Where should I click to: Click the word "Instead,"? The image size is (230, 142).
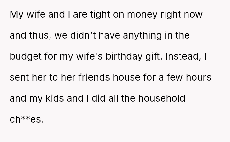coord(194,57)
